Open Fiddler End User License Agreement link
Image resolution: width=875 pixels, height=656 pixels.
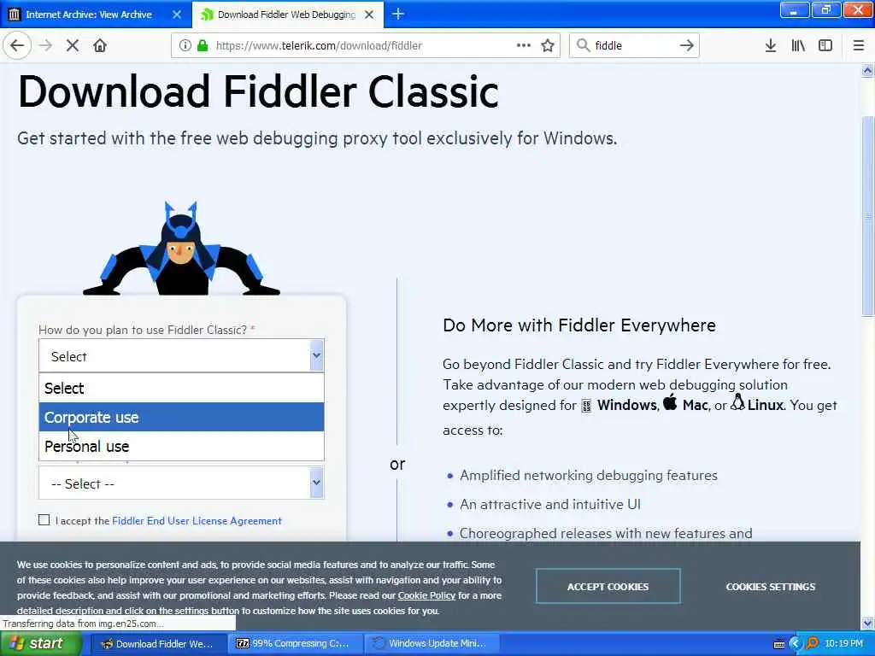click(x=197, y=520)
